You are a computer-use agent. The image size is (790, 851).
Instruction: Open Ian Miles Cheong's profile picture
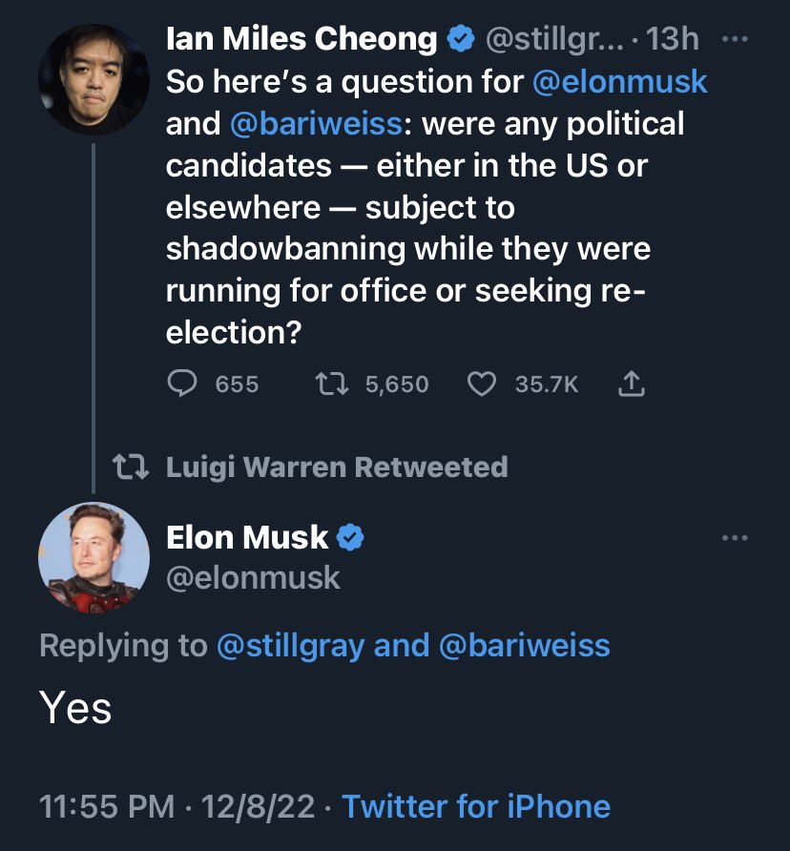94,79
